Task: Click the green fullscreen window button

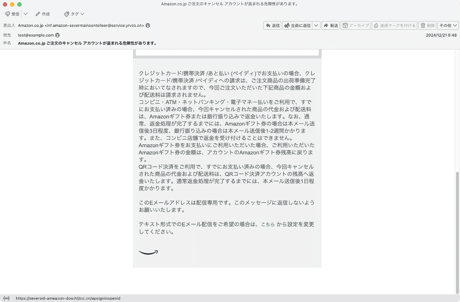Action: click(20, 4)
